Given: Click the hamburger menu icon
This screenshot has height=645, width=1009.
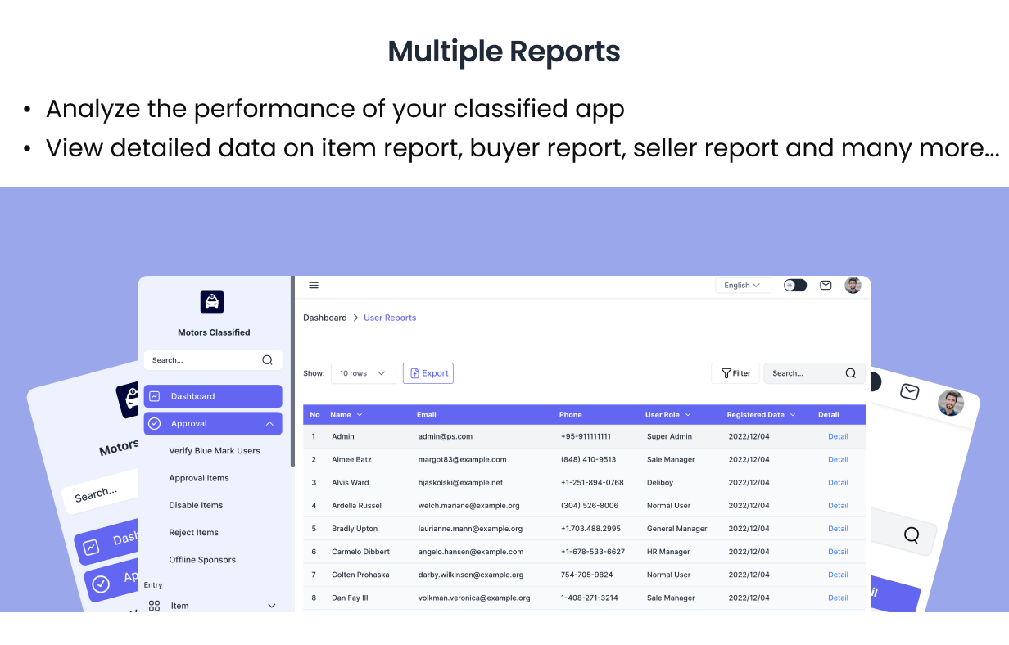Looking at the screenshot, I should [x=314, y=286].
